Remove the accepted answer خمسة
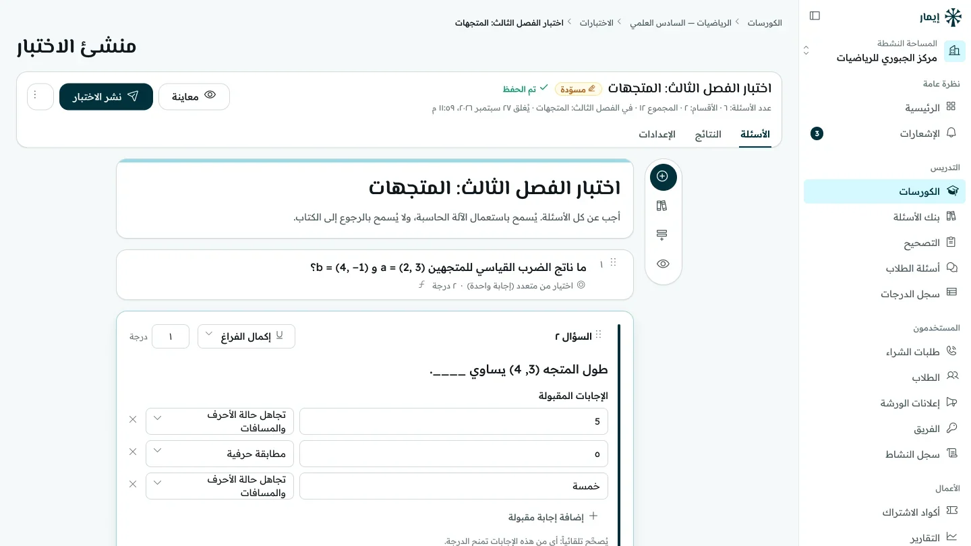 [133, 484]
